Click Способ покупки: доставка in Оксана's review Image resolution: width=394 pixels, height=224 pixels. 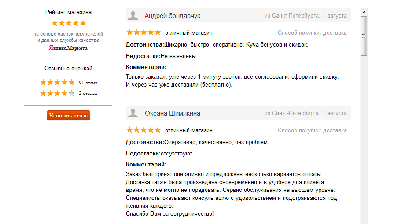312,130
